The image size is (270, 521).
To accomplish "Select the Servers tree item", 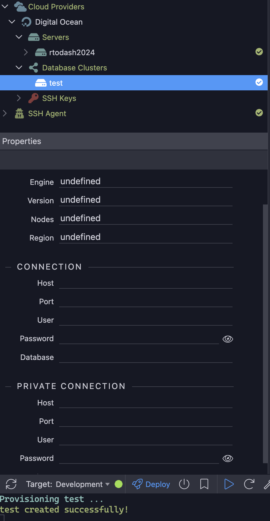I will pos(55,37).
